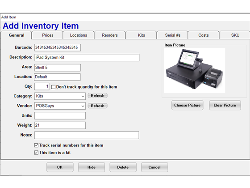
Task: Click Refresh next to Vendor
Action: 97,106
